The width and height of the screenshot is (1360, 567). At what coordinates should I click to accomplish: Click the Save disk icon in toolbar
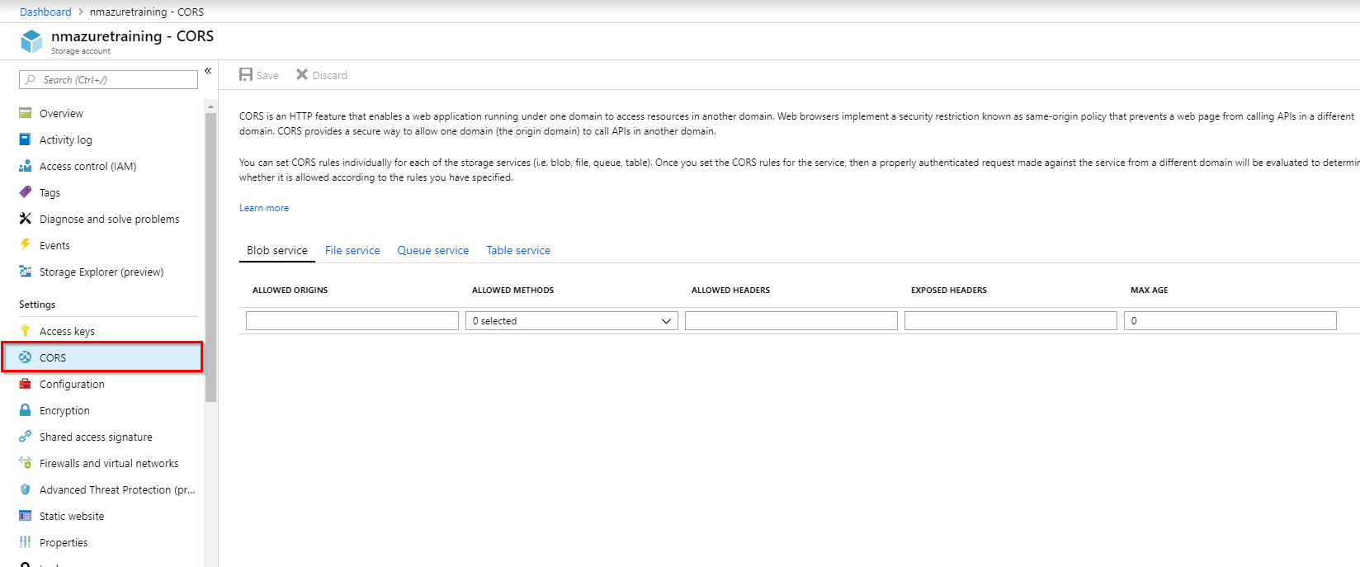(246, 75)
